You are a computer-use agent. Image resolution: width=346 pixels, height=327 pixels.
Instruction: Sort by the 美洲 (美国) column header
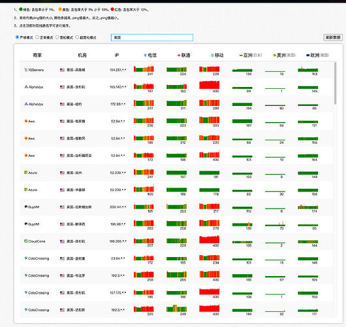coord(284,55)
